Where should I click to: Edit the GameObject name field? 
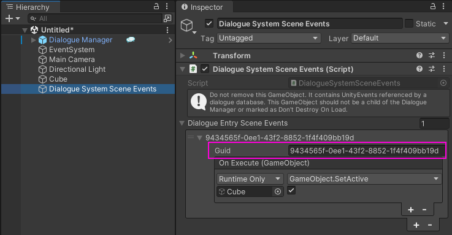click(310, 24)
